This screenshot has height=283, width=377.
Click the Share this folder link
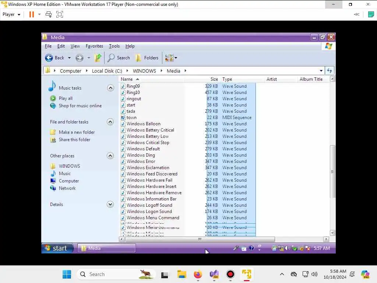(x=74, y=140)
